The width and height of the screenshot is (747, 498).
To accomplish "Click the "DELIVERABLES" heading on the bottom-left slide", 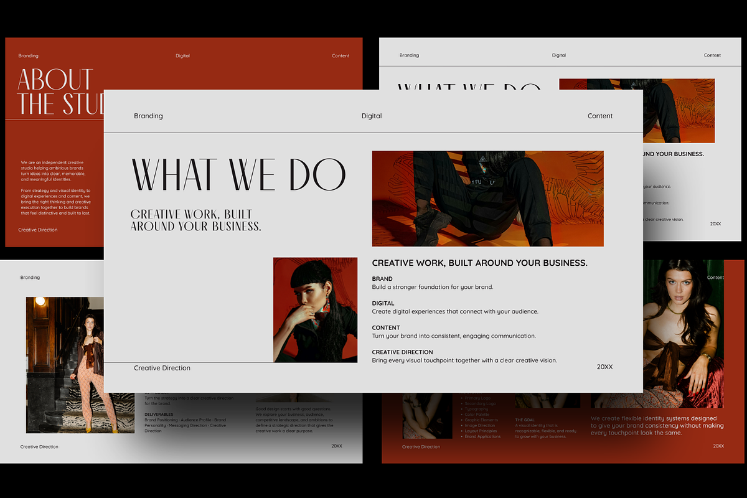I will tap(159, 414).
